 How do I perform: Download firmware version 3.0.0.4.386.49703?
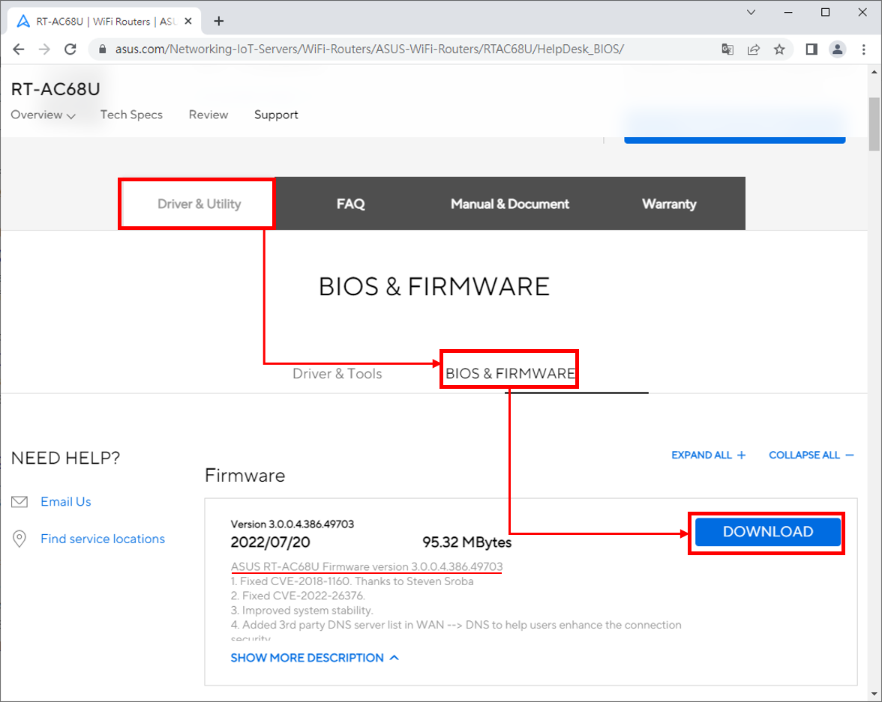tap(768, 532)
